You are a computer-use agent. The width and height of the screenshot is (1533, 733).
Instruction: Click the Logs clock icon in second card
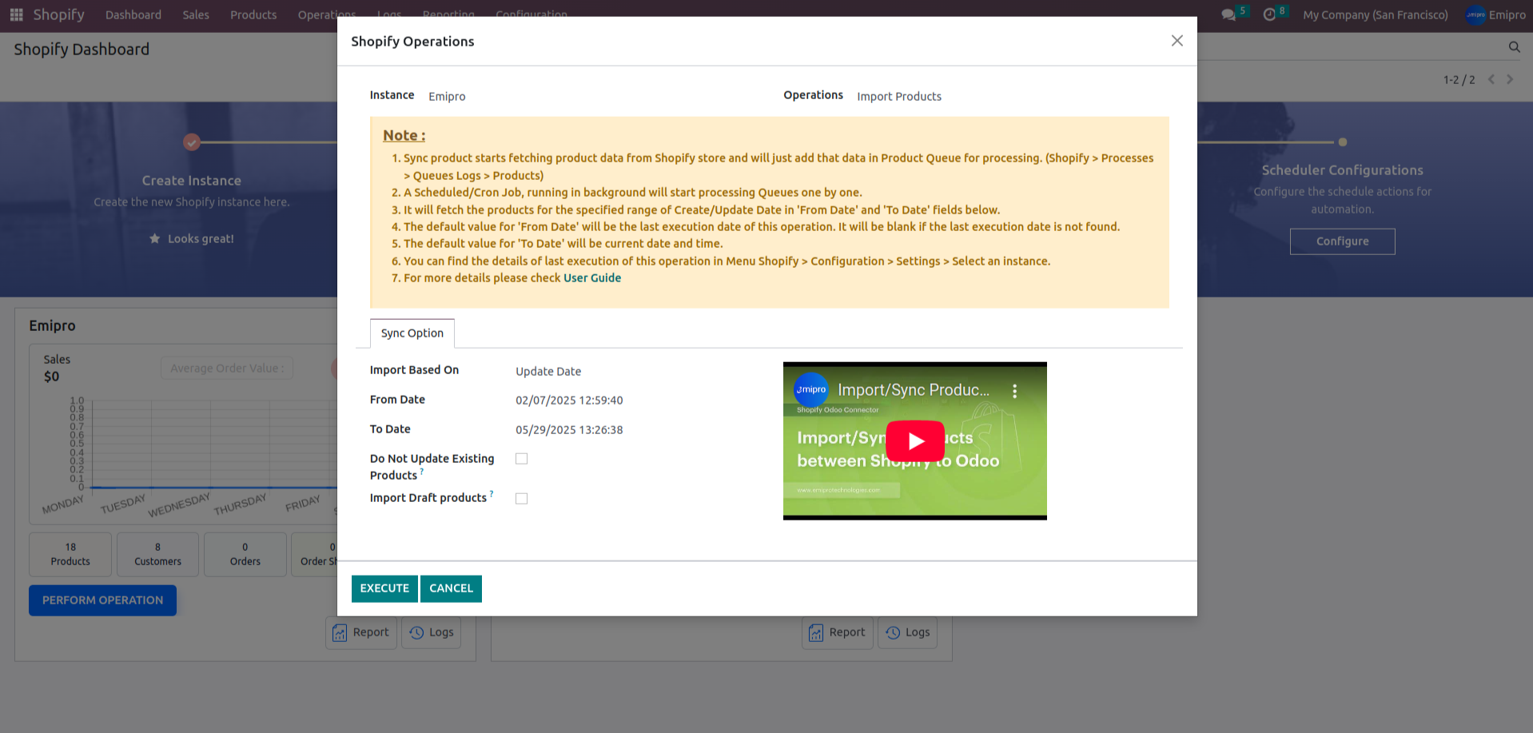pyautogui.click(x=893, y=632)
